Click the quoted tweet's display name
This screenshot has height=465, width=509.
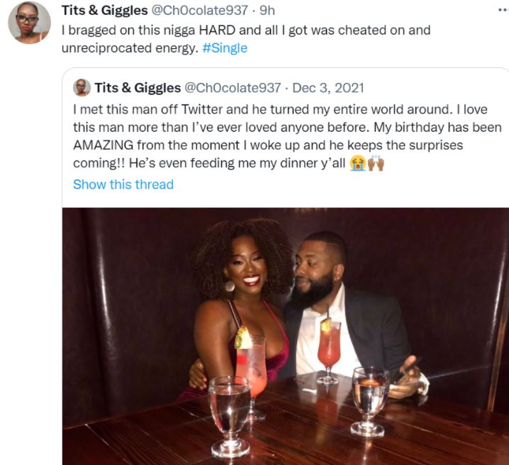pos(136,88)
